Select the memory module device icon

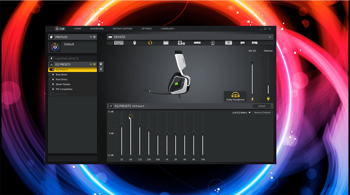(197, 43)
